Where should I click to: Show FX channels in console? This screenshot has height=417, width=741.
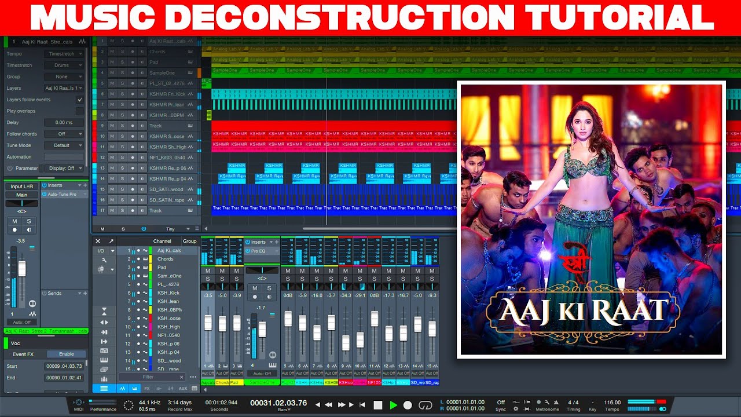[x=147, y=389]
